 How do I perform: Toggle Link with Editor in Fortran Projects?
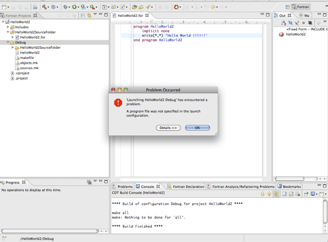pos(89,15)
